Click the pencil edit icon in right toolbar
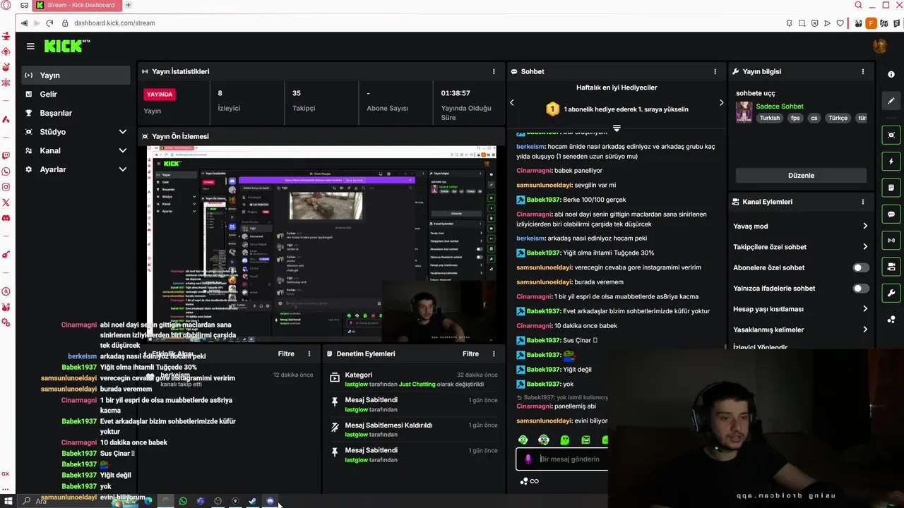This screenshot has height=508, width=904. 891,101
